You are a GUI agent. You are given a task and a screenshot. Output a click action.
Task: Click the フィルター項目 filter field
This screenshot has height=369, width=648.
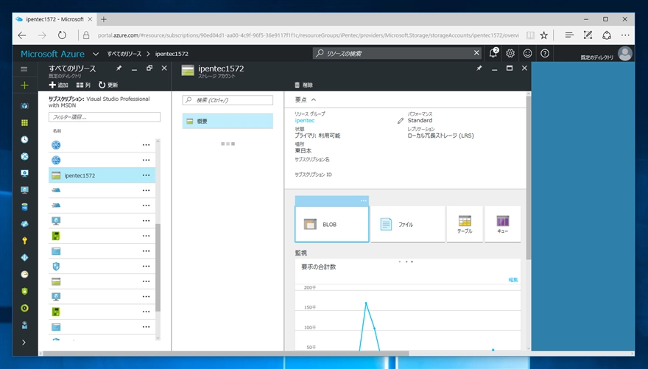coord(104,117)
